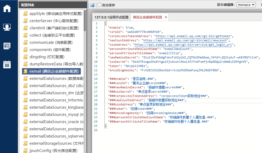Click the encodingAesKey value string
Screen dimensions: 262x153
pyautogui.click(x=180, y=70)
